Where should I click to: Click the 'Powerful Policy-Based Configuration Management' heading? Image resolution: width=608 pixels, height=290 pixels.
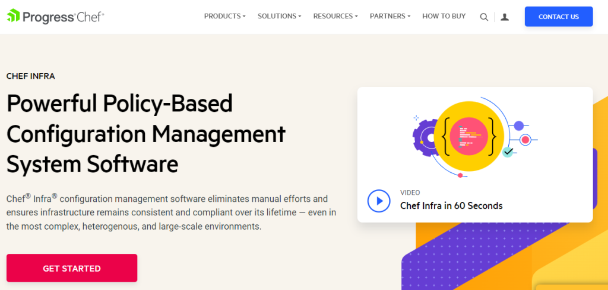tap(146, 134)
